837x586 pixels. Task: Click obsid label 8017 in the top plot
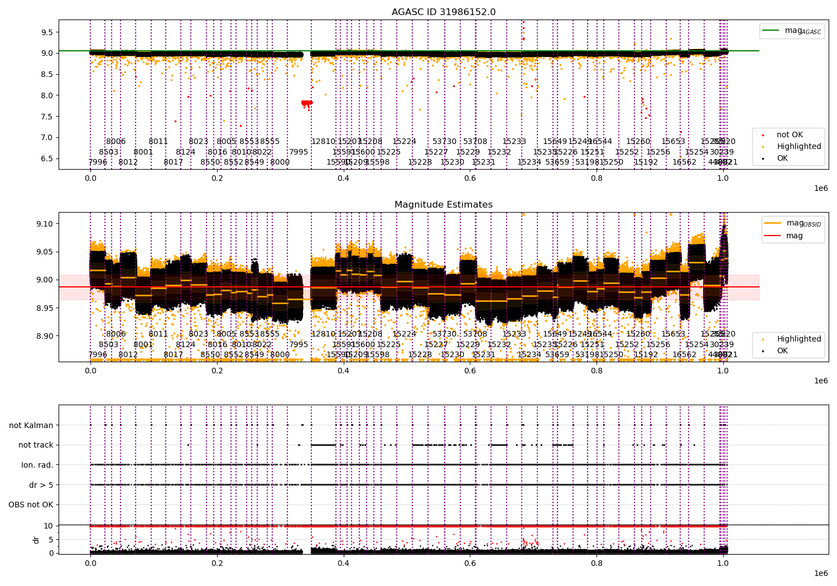pos(174,162)
